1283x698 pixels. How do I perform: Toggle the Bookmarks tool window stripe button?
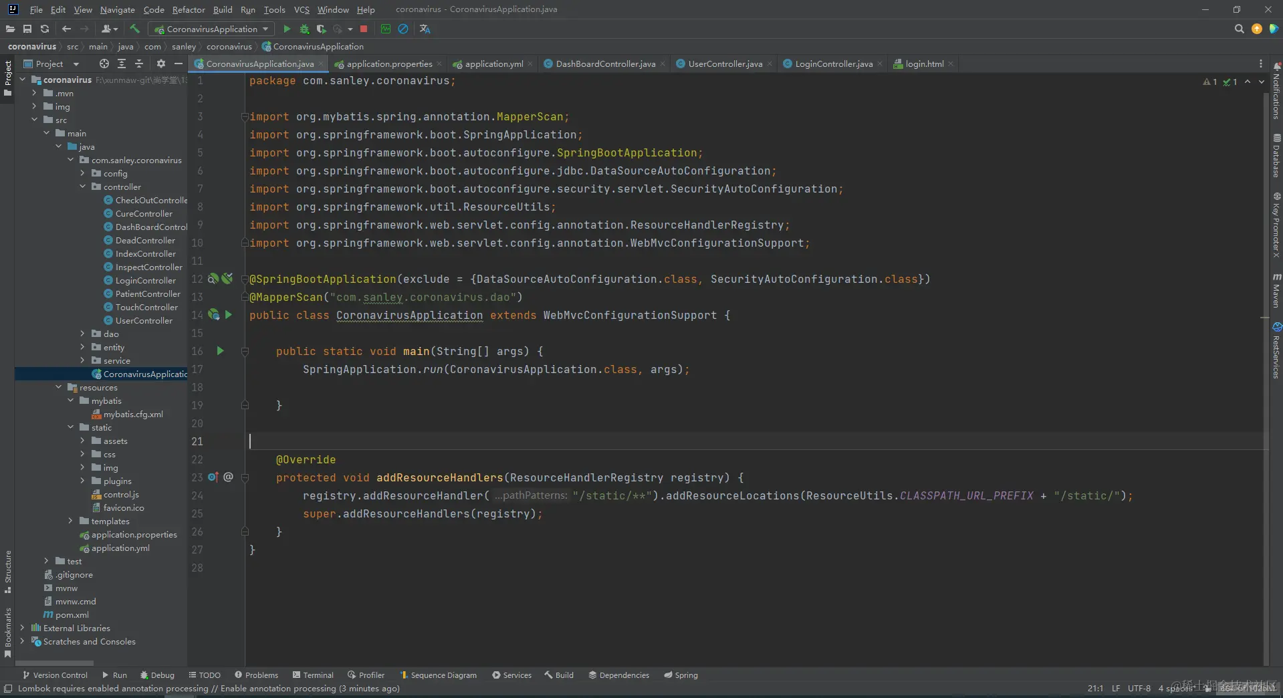pyautogui.click(x=7, y=632)
